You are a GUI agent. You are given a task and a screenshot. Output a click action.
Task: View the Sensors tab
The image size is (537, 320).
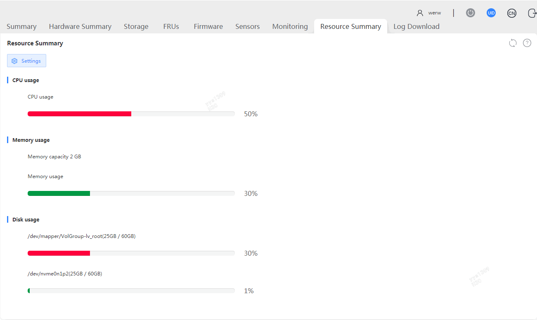point(248,26)
